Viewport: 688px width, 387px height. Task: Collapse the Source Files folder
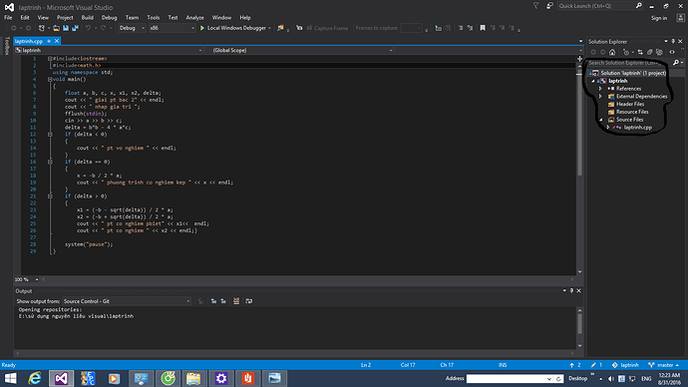(x=600, y=120)
